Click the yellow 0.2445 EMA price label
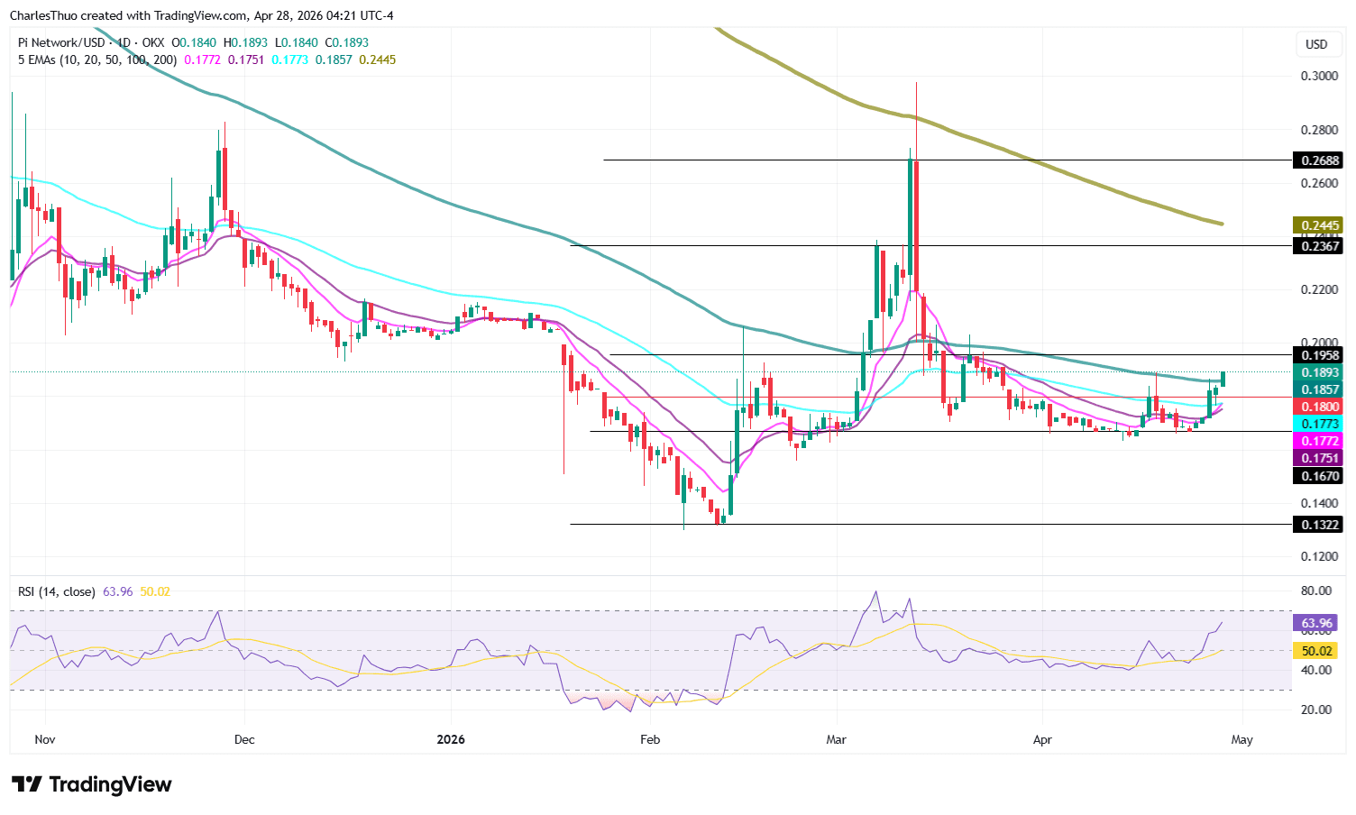 coord(1318,224)
